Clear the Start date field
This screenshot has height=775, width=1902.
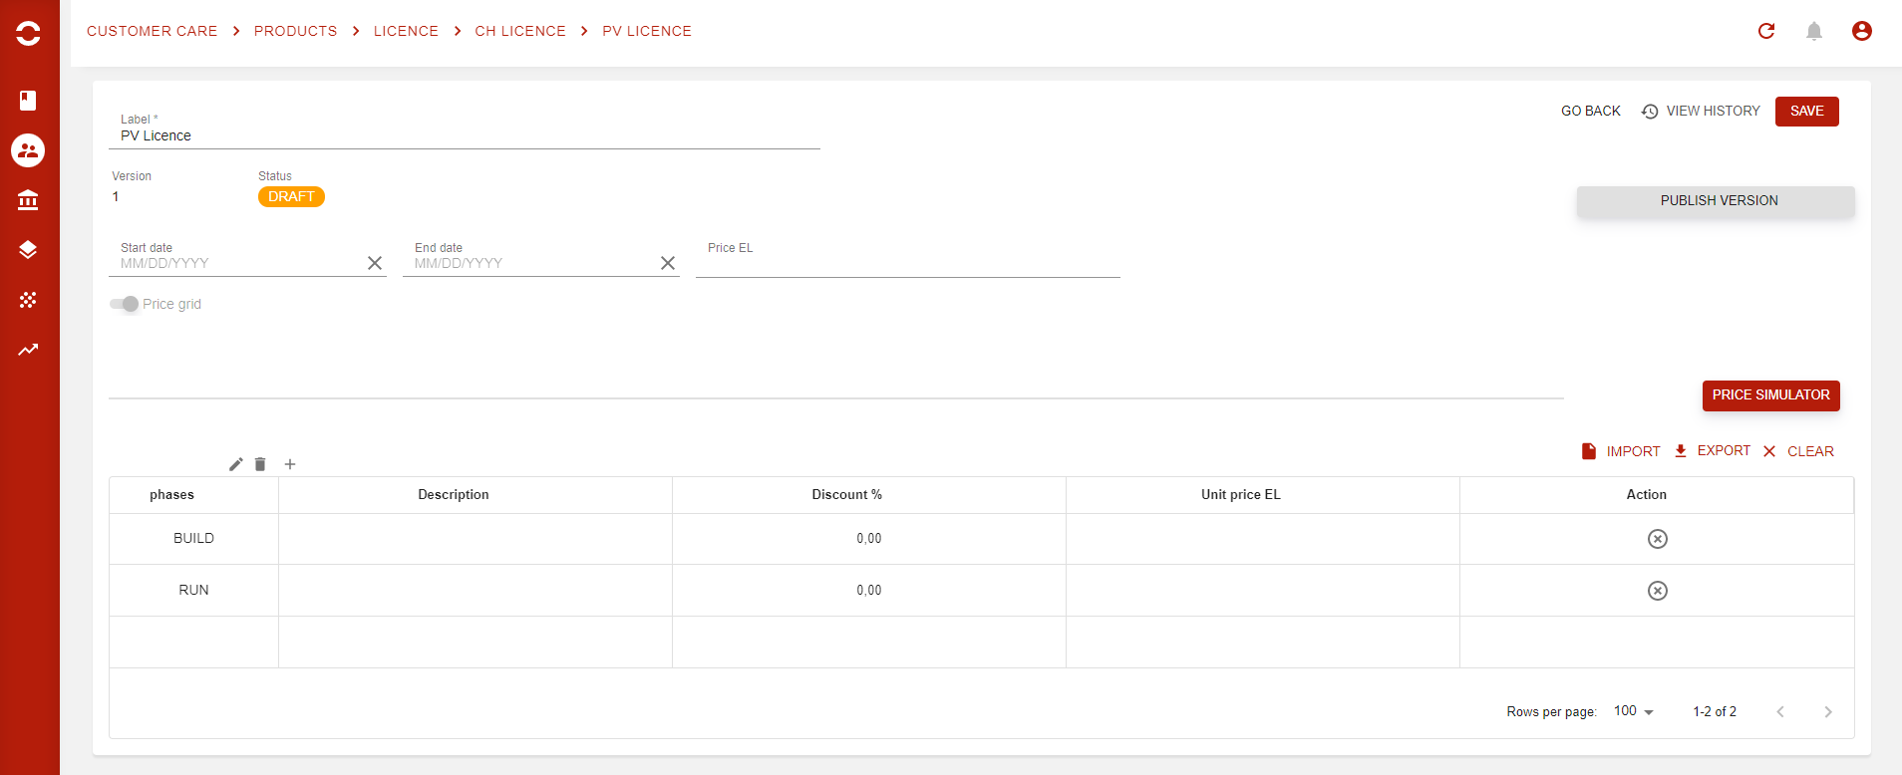pos(375,263)
